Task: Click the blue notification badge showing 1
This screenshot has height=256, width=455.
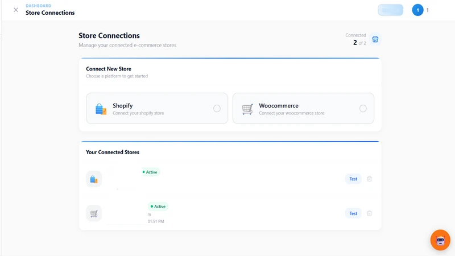Action: (417, 10)
